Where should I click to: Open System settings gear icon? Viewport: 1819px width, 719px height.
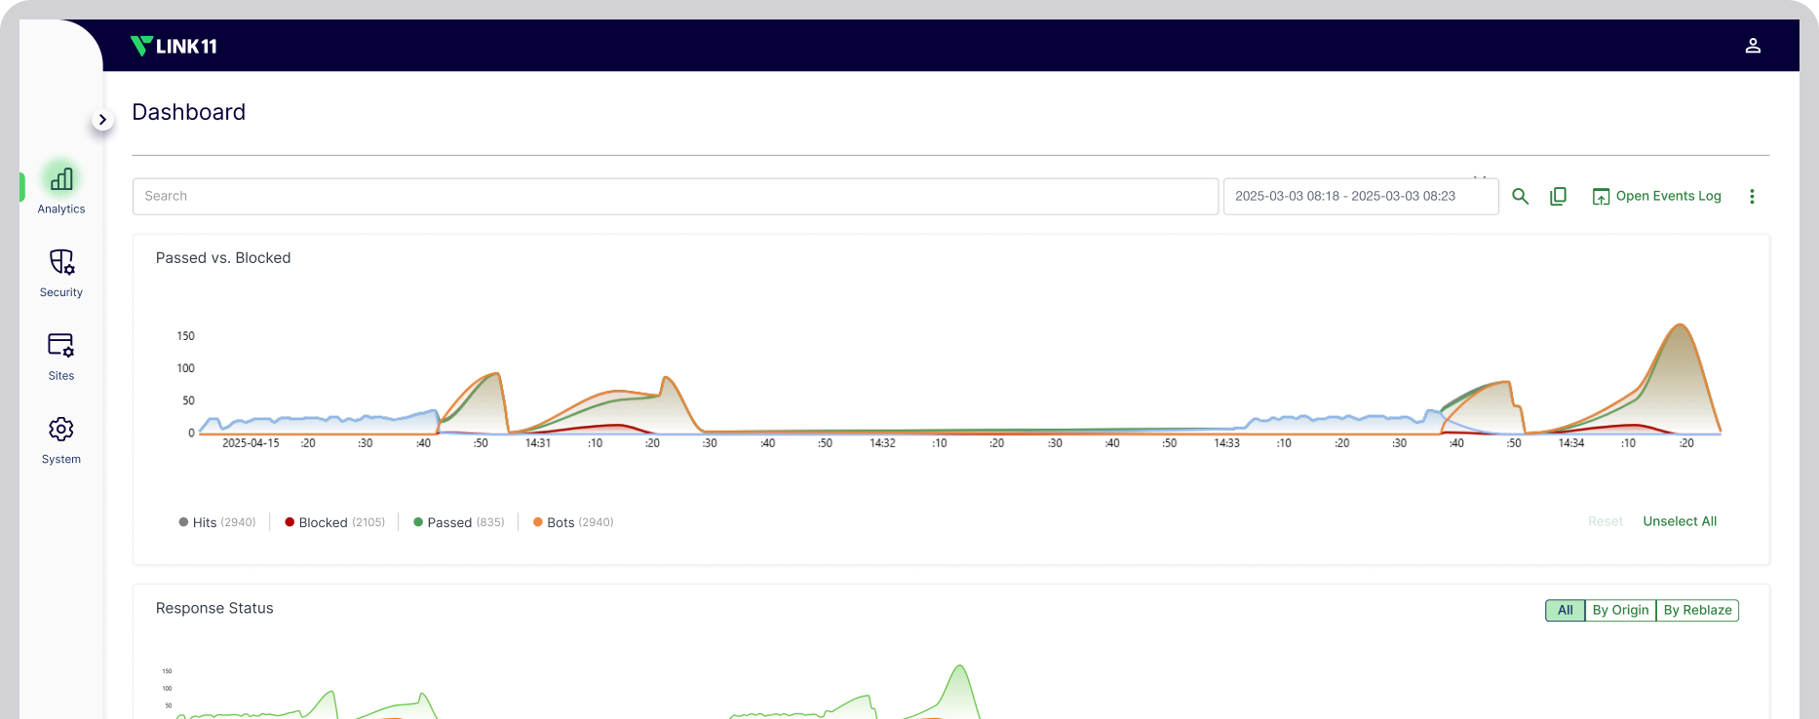(61, 430)
